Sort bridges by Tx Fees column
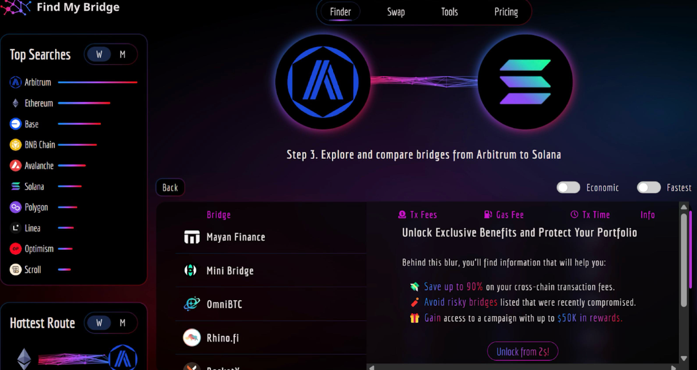Screen dimensions: 697x370 (418, 215)
